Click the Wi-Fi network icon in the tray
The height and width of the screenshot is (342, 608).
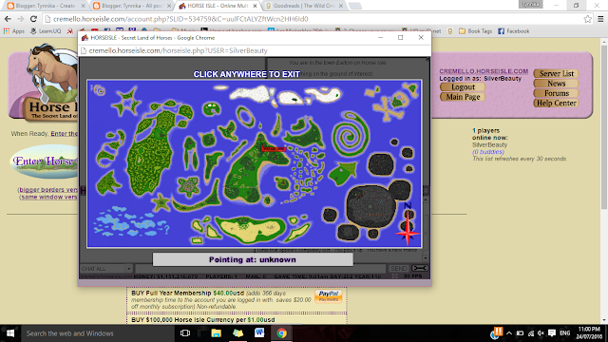[x=531, y=333]
